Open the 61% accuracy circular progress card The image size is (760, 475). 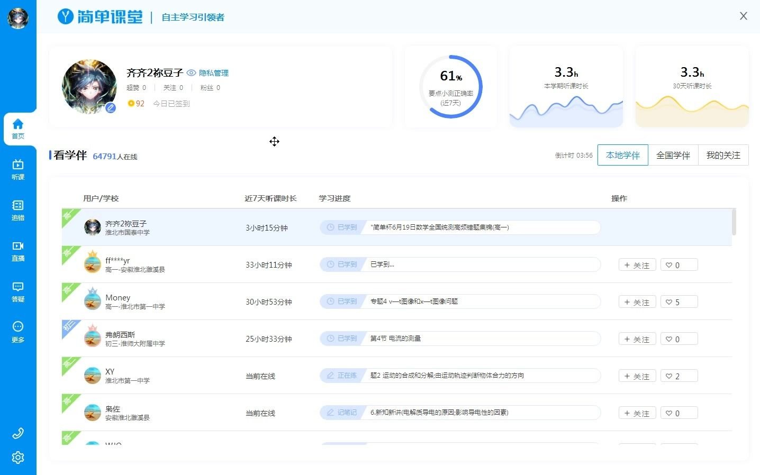[451, 87]
